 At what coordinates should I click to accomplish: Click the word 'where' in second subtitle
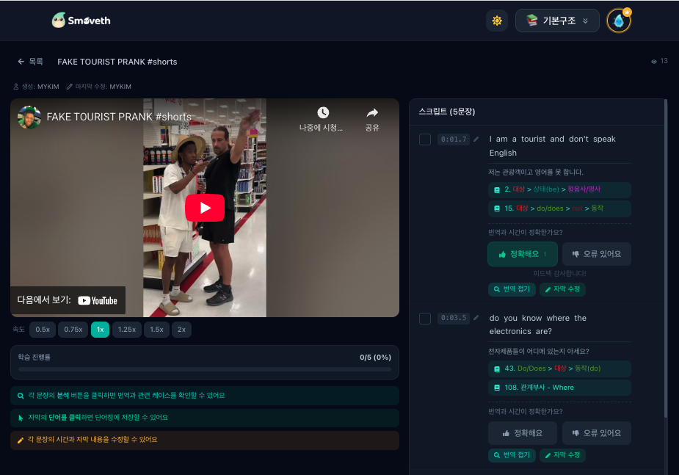tap(558, 318)
